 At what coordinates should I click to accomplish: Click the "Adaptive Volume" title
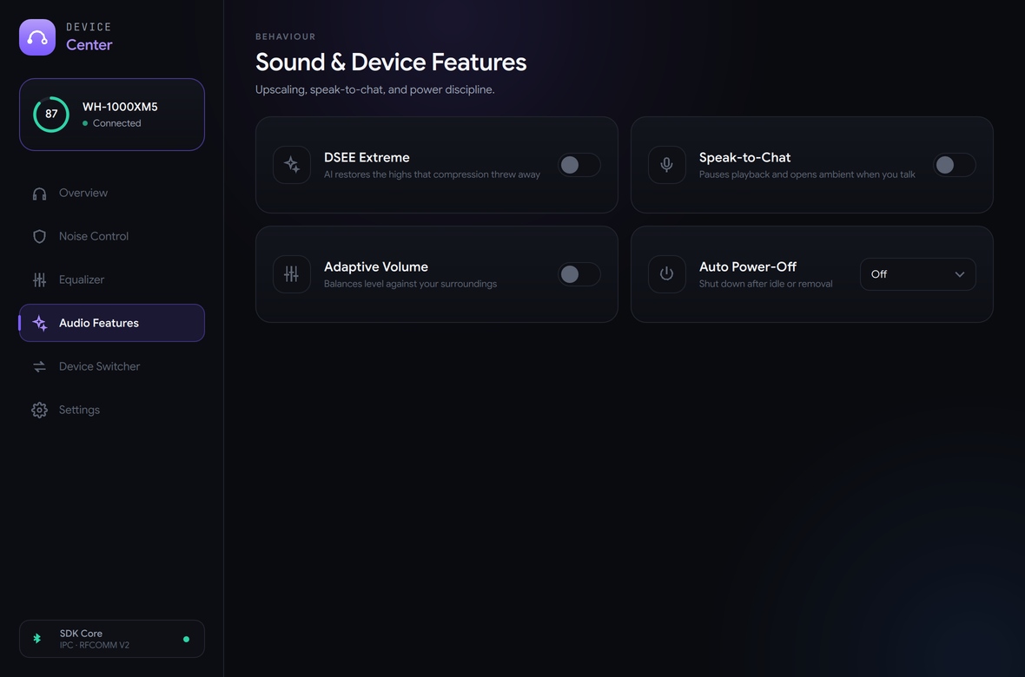(x=376, y=266)
